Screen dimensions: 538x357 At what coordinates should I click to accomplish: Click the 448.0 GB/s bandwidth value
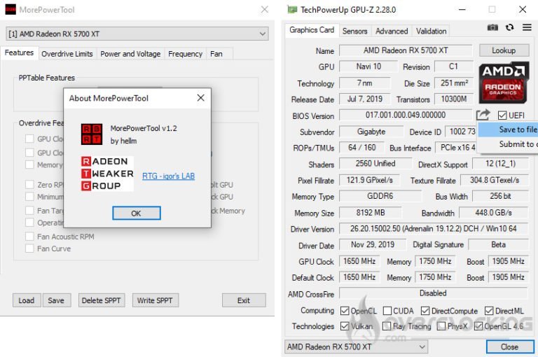click(x=493, y=213)
